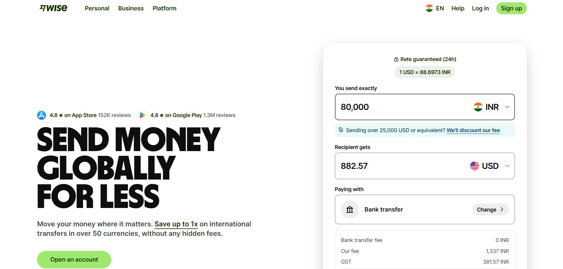Change the Bank transfer payment method

click(490, 209)
